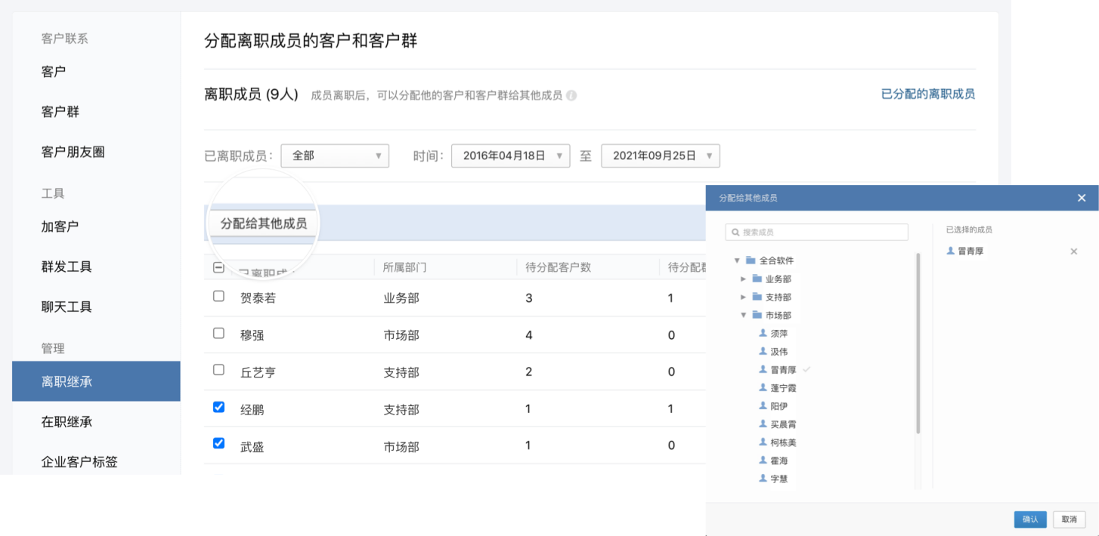The width and height of the screenshot is (1099, 536).
Task: Click the info icon beside 离职成员 description
Action: (x=571, y=96)
